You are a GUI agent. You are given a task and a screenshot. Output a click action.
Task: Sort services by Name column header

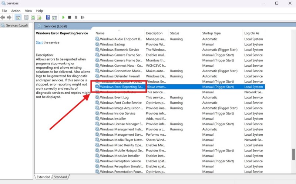100,33
